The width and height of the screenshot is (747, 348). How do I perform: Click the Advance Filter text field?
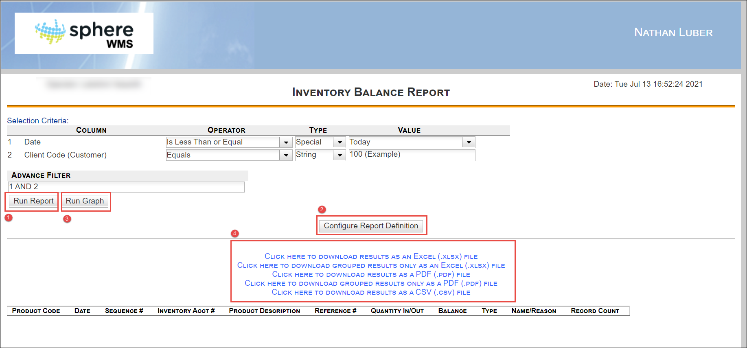coord(126,187)
